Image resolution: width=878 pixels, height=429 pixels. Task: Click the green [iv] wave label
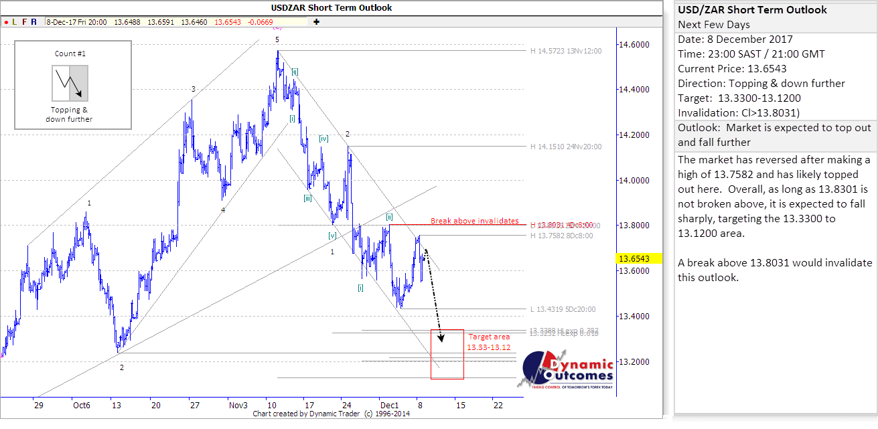tap(323, 139)
